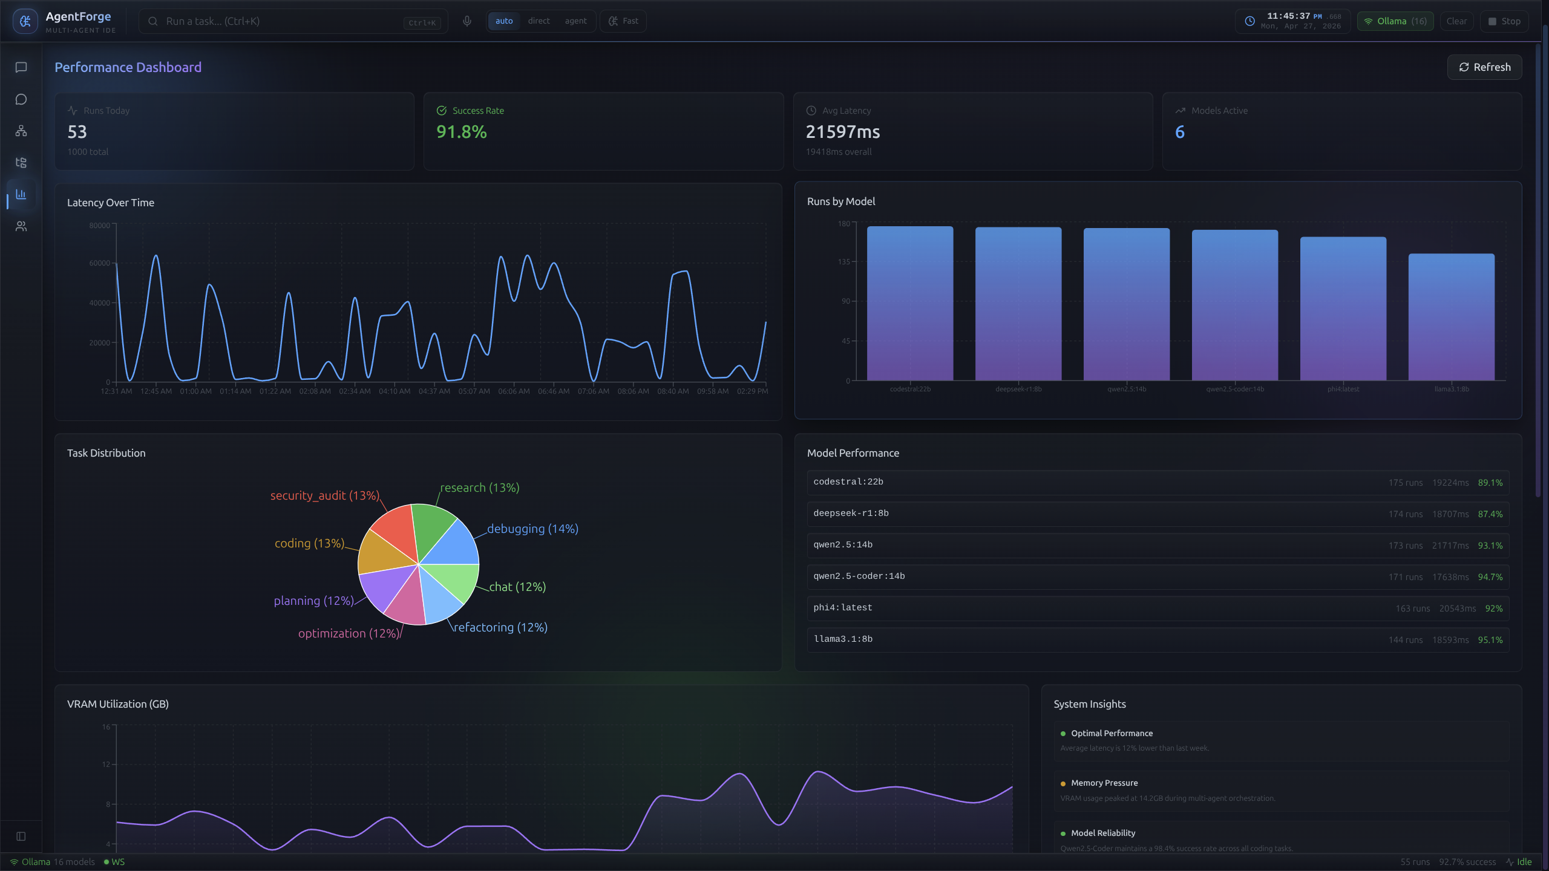This screenshot has height=871, width=1549.
Task: Select the bar chart dashboard icon
Action: point(21,194)
